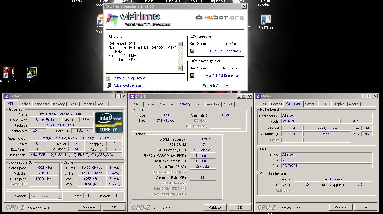Click OK in the CPU-Z window showing Motherboard

(x=365, y=207)
